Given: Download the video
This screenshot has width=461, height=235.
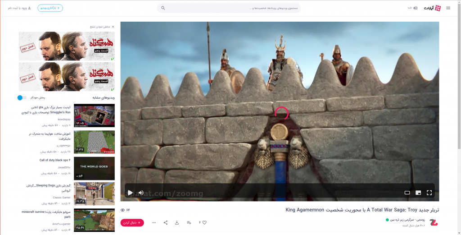Looking at the screenshot, I should pos(177,222).
